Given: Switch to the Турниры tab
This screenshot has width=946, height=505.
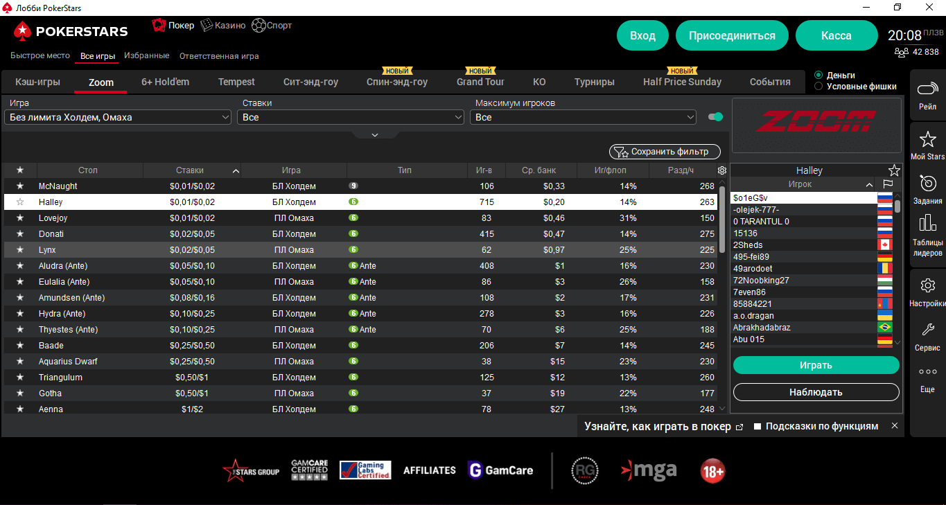Looking at the screenshot, I should (594, 82).
